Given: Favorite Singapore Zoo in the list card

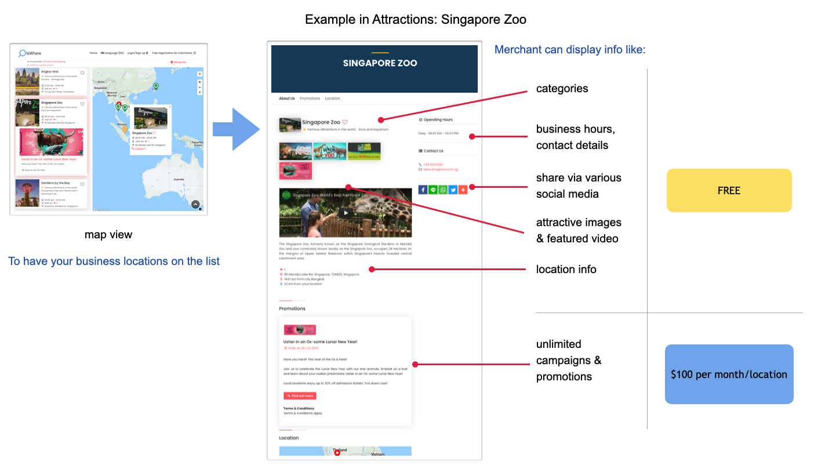Looking at the screenshot, I should [83, 104].
